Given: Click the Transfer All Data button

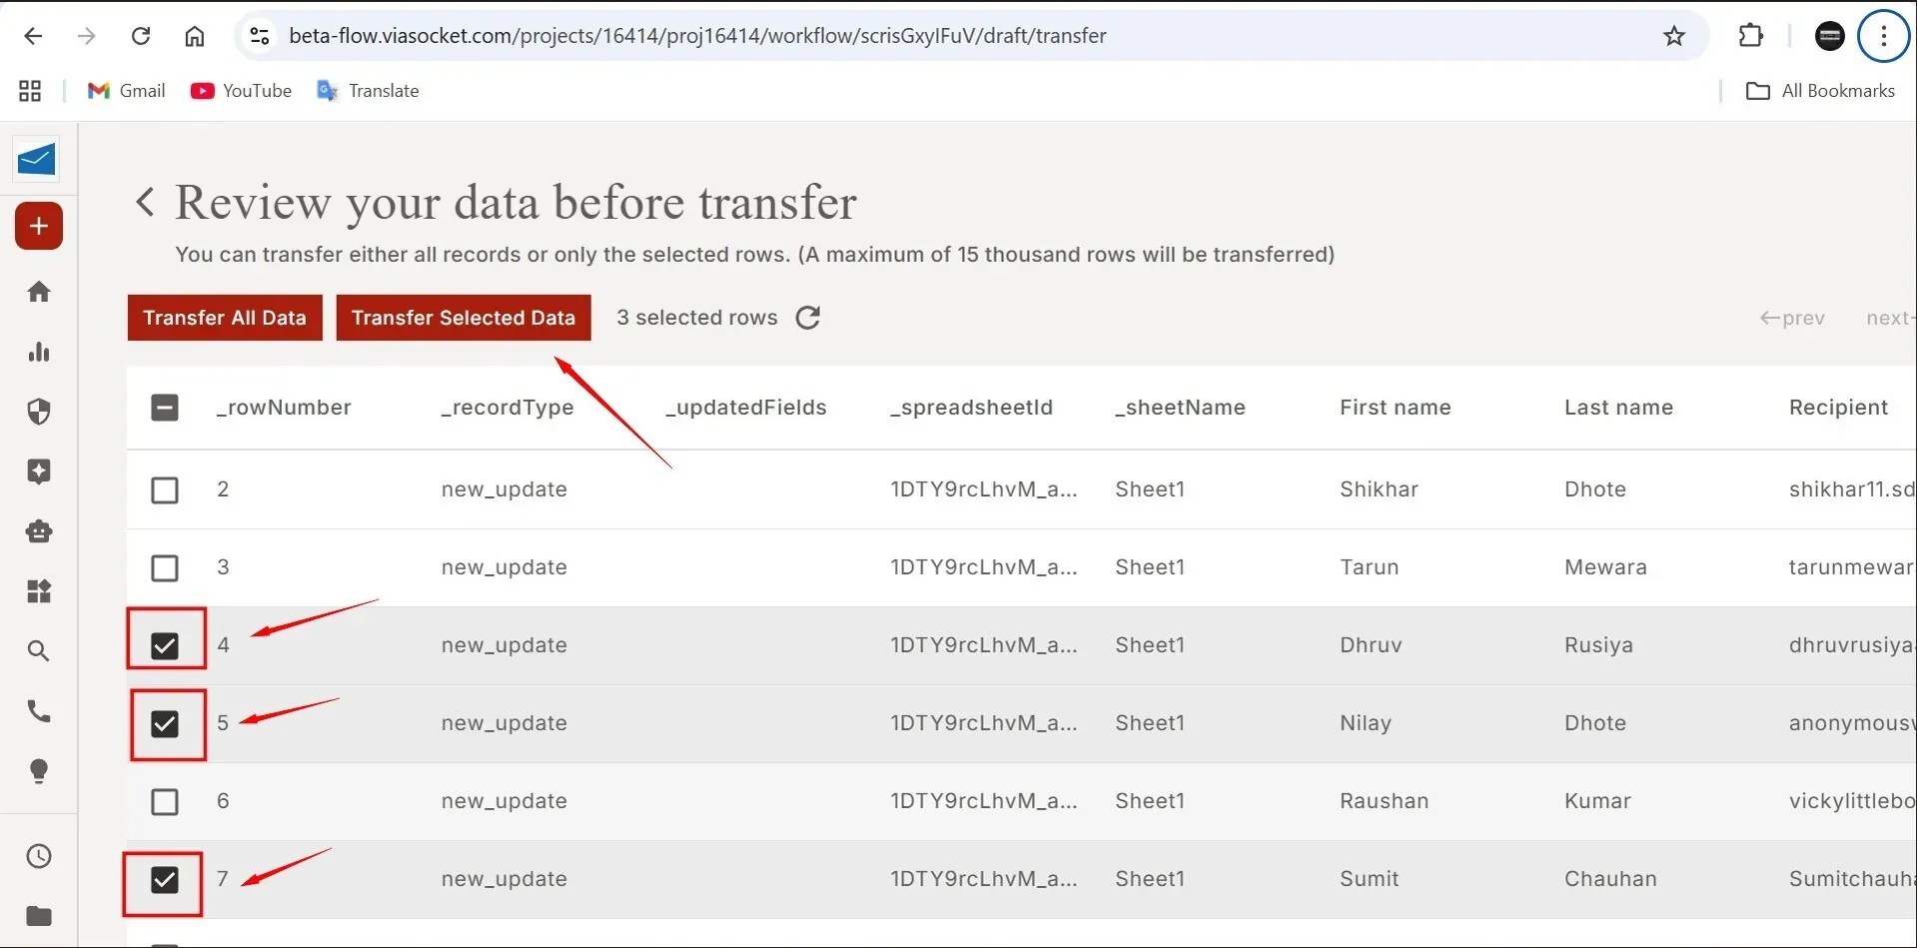Looking at the screenshot, I should pos(224,318).
